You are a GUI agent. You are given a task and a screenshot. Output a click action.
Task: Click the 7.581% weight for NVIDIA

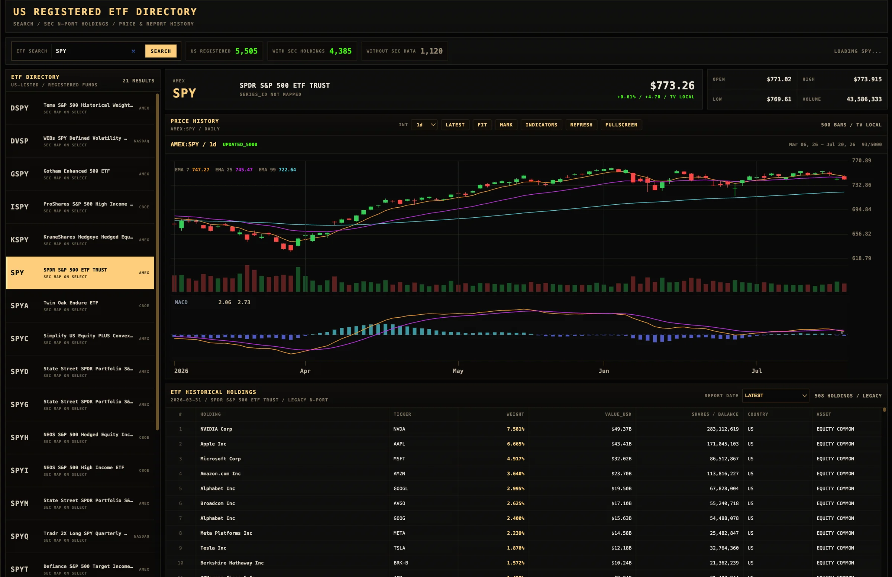pyautogui.click(x=516, y=429)
